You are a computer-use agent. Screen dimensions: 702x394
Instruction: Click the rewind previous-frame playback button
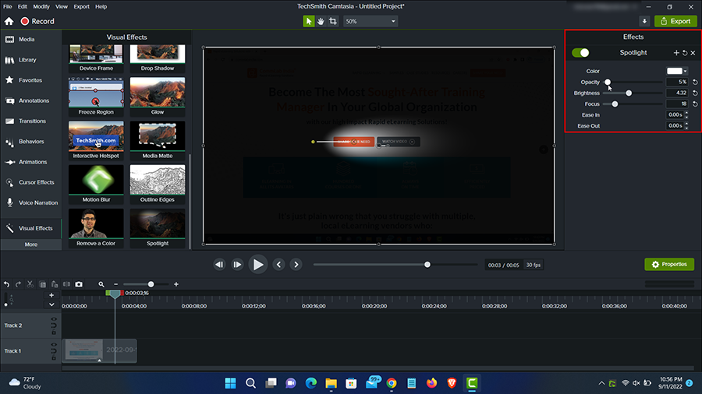point(219,265)
